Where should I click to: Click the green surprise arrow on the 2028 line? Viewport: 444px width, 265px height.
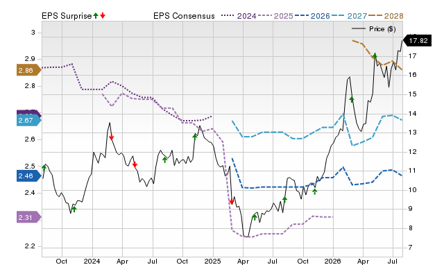coord(375,55)
